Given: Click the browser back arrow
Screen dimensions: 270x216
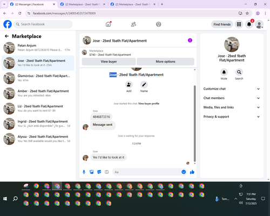Looking at the screenshot, I should [5, 13].
